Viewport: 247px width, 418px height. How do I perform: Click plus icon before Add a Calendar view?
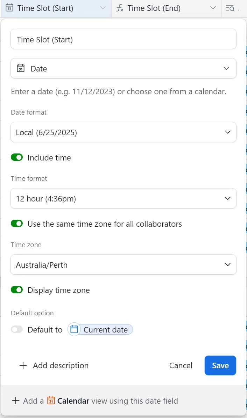[16, 400]
